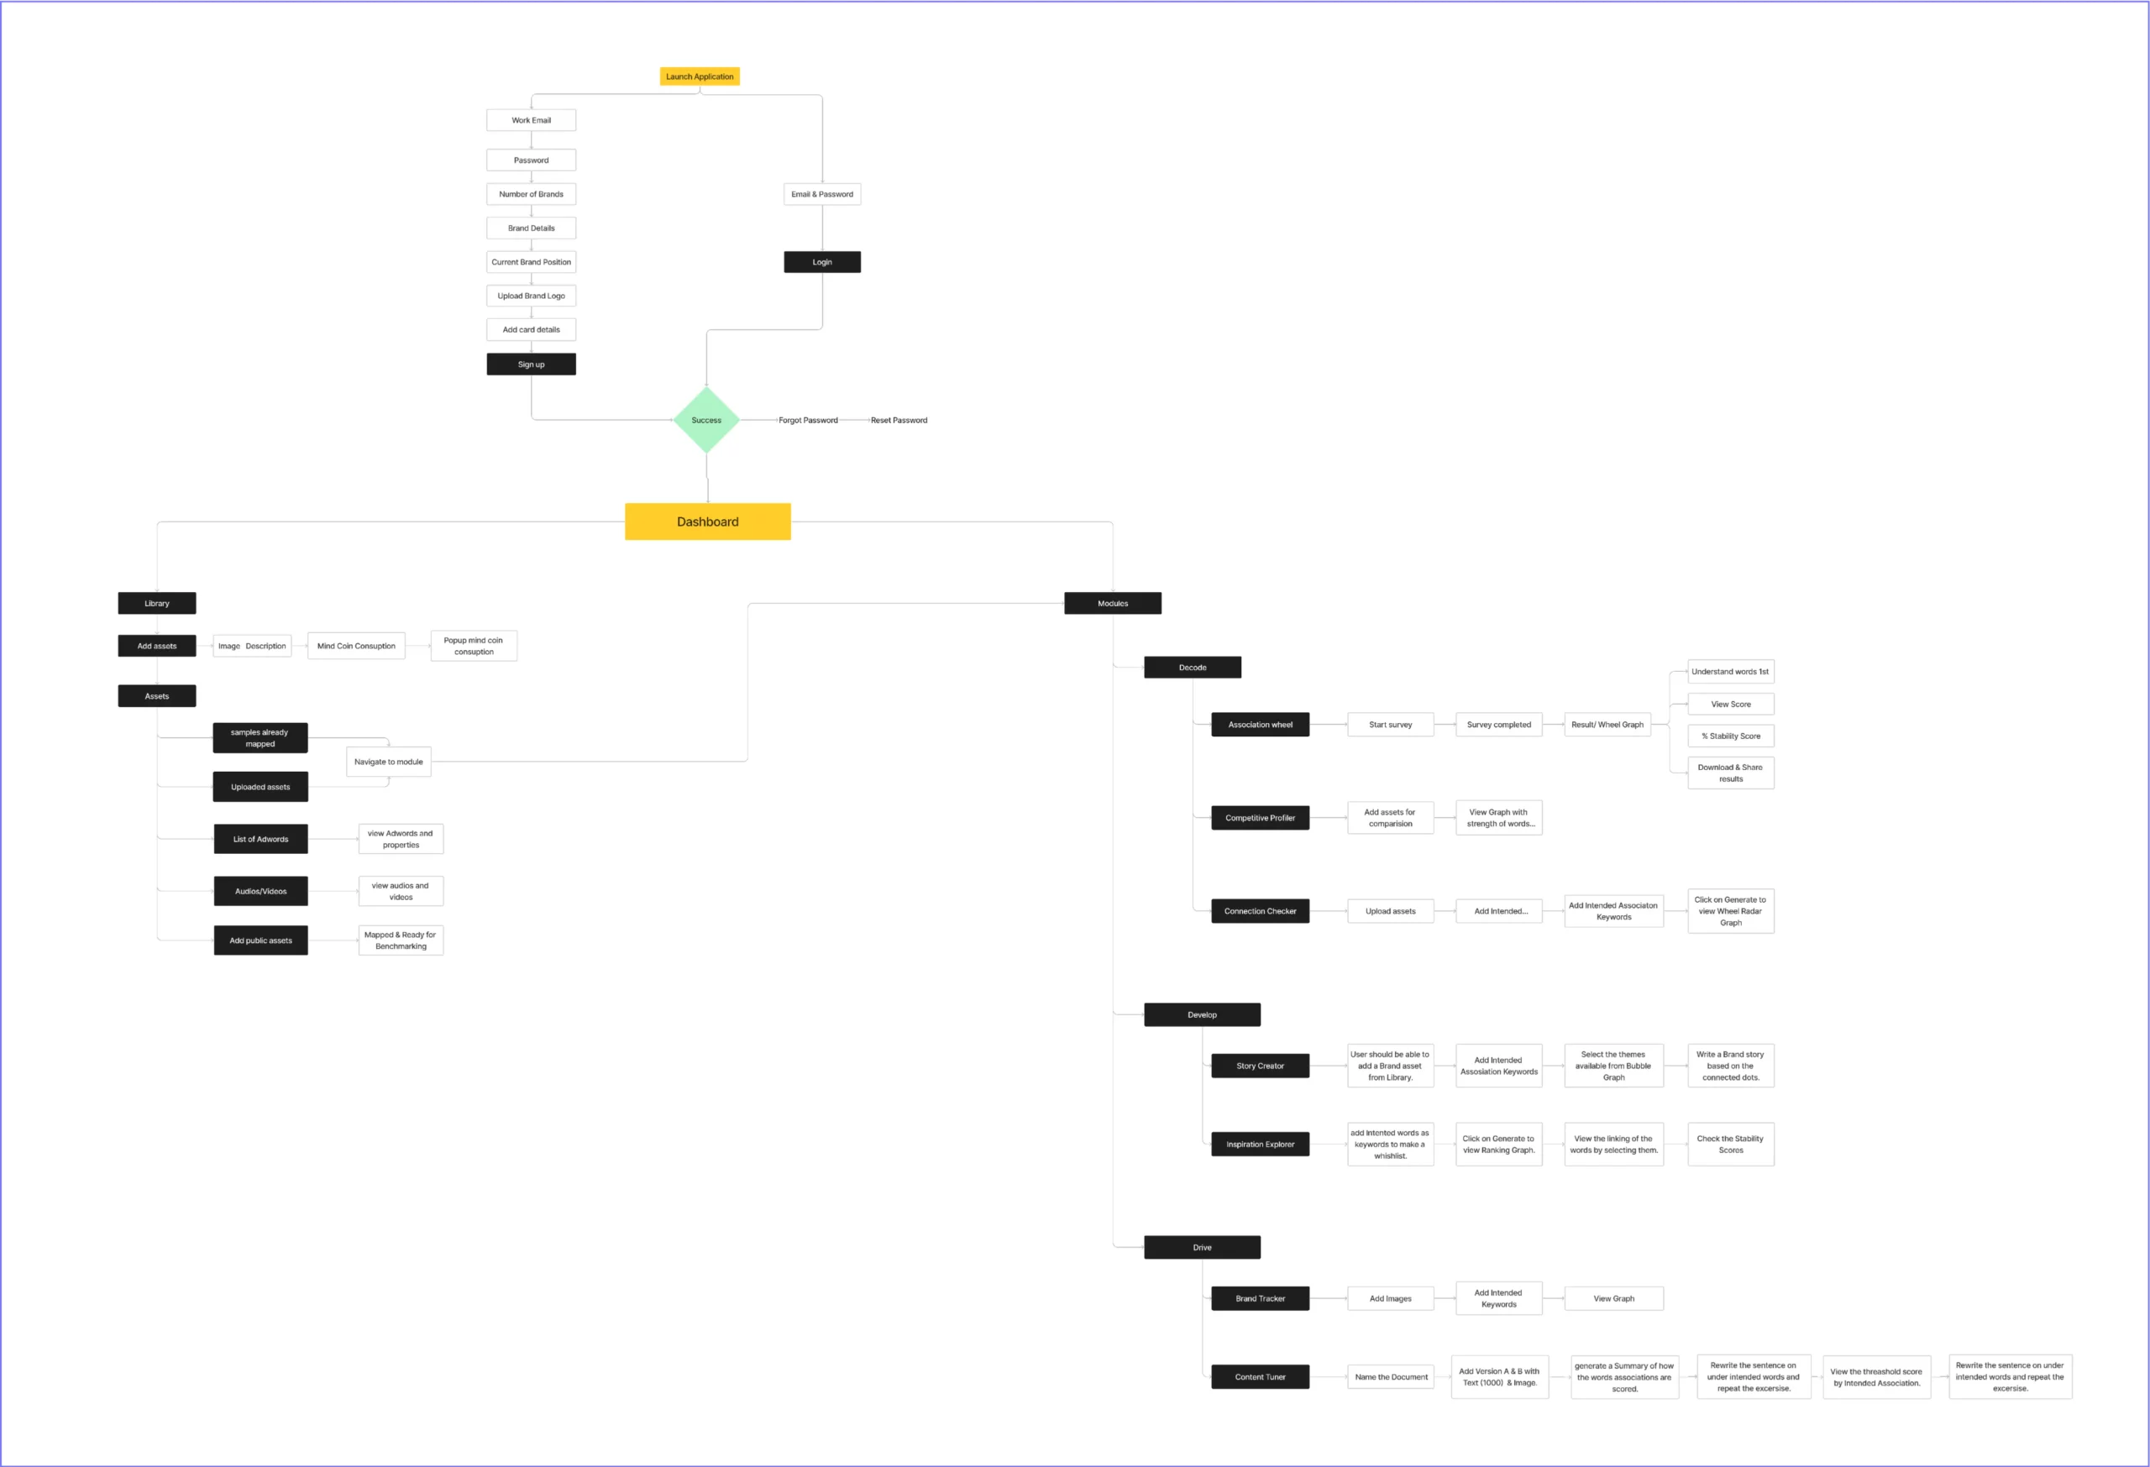The image size is (2150, 1467).
Task: Select the Decode tab
Action: tap(1191, 665)
